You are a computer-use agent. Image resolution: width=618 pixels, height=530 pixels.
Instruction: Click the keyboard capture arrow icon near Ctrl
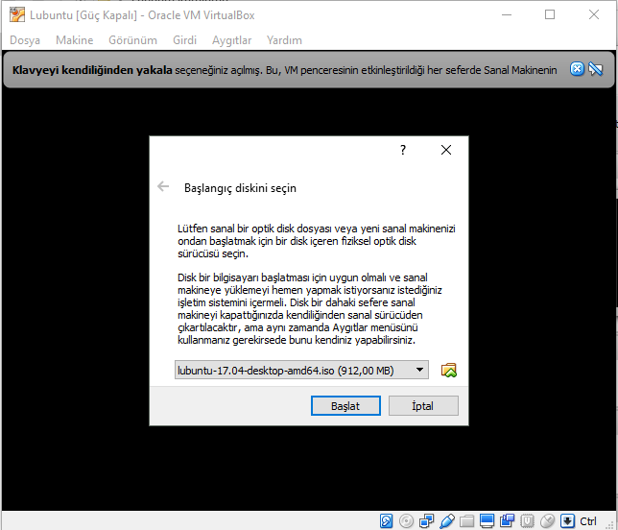coord(567,521)
